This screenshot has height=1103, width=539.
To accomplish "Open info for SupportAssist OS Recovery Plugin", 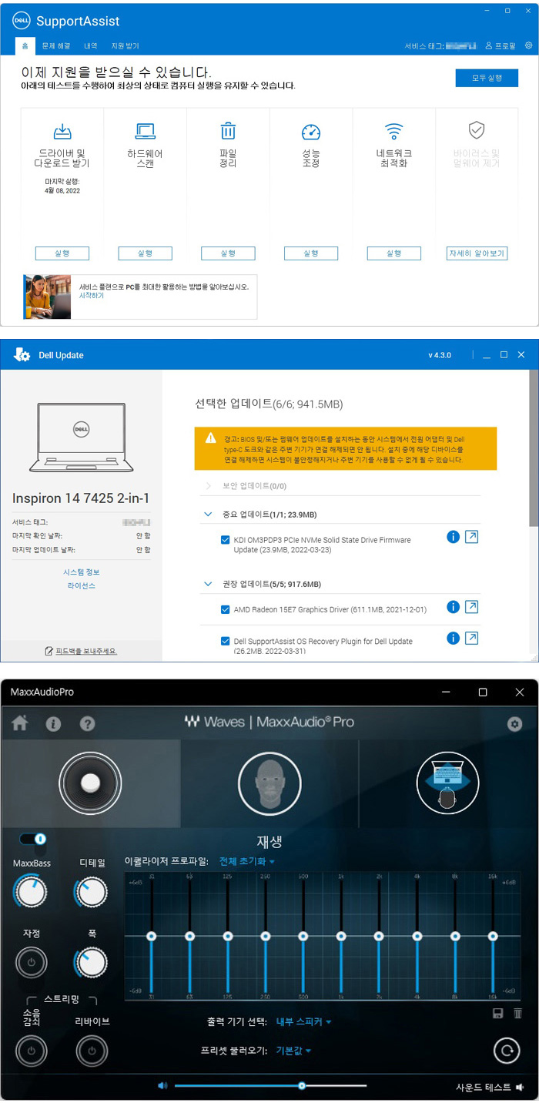I will click(453, 638).
